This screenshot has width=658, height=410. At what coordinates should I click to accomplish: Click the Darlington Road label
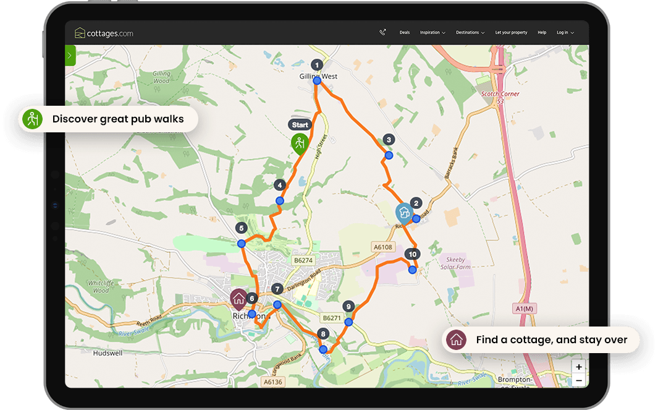(x=304, y=281)
